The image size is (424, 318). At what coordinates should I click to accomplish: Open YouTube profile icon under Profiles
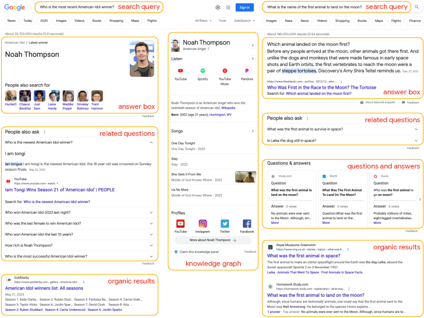(181, 224)
